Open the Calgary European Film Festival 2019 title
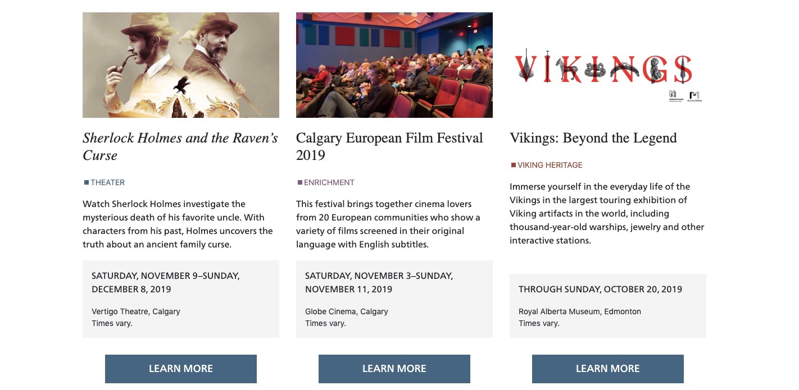The width and height of the screenshot is (799, 390). click(389, 146)
